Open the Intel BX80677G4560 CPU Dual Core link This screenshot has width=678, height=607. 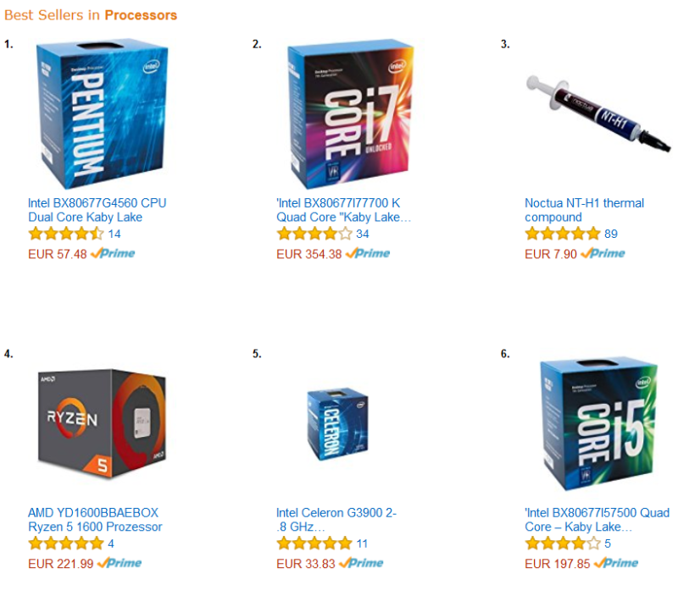coord(97,210)
